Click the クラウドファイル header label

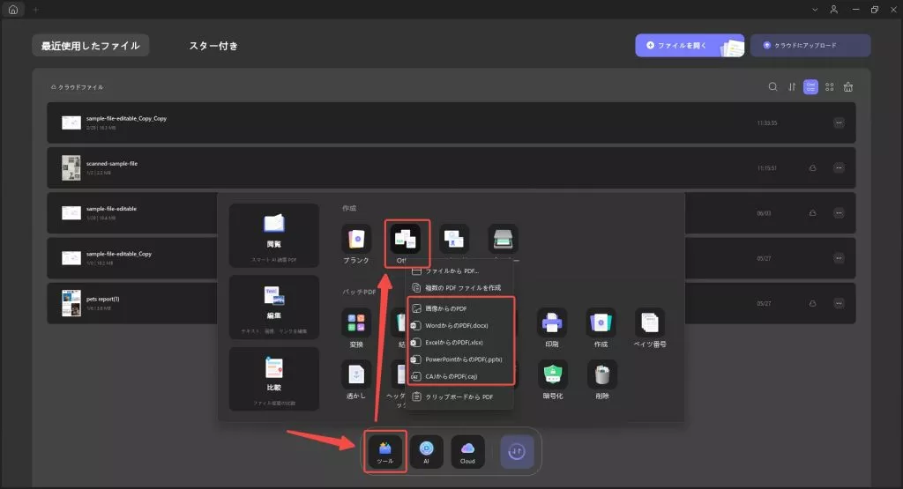(78, 87)
